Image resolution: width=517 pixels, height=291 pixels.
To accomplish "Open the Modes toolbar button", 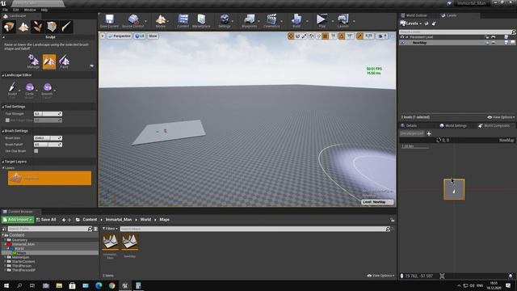I will pos(161,21).
